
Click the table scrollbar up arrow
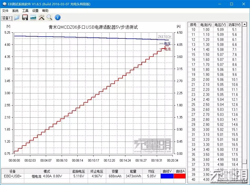pos(244,24)
